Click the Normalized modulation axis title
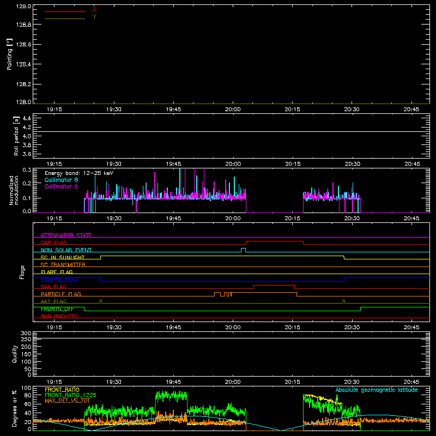436x436 pixels. tap(14, 190)
